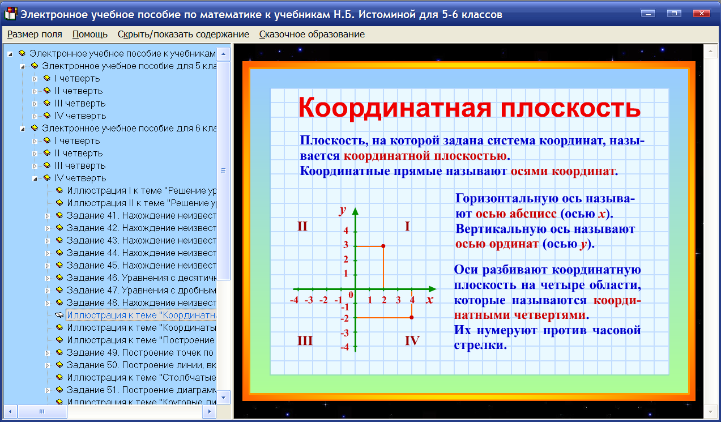Click the book icon beside 'Иллюстрация к теме Столбчатые'
This screenshot has width=721, height=422.
point(59,377)
